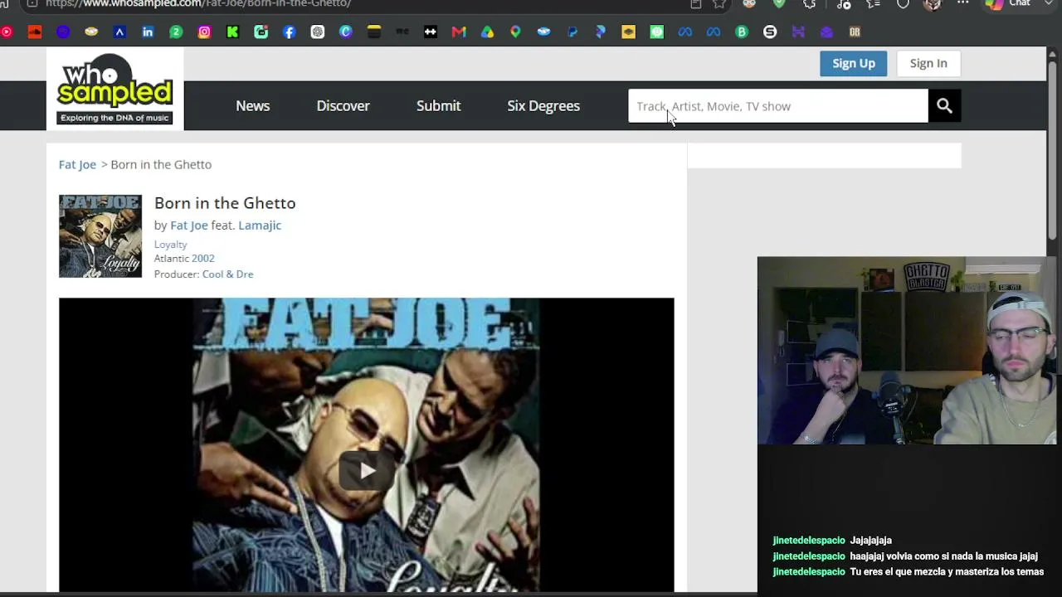1062x597 pixels.
Task: Open the Cool & Dre producer link
Action: coord(227,274)
